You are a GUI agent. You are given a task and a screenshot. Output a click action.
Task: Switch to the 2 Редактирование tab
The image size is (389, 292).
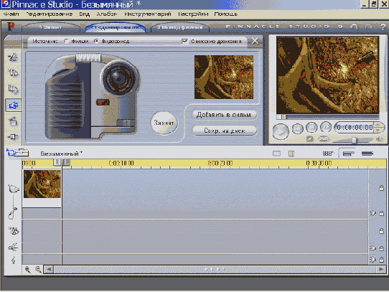[116, 27]
